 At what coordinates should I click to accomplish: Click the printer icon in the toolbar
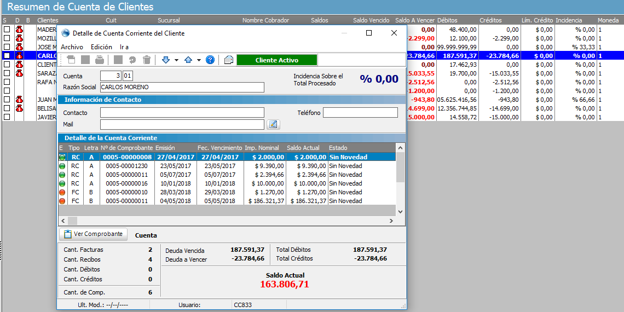(x=100, y=60)
